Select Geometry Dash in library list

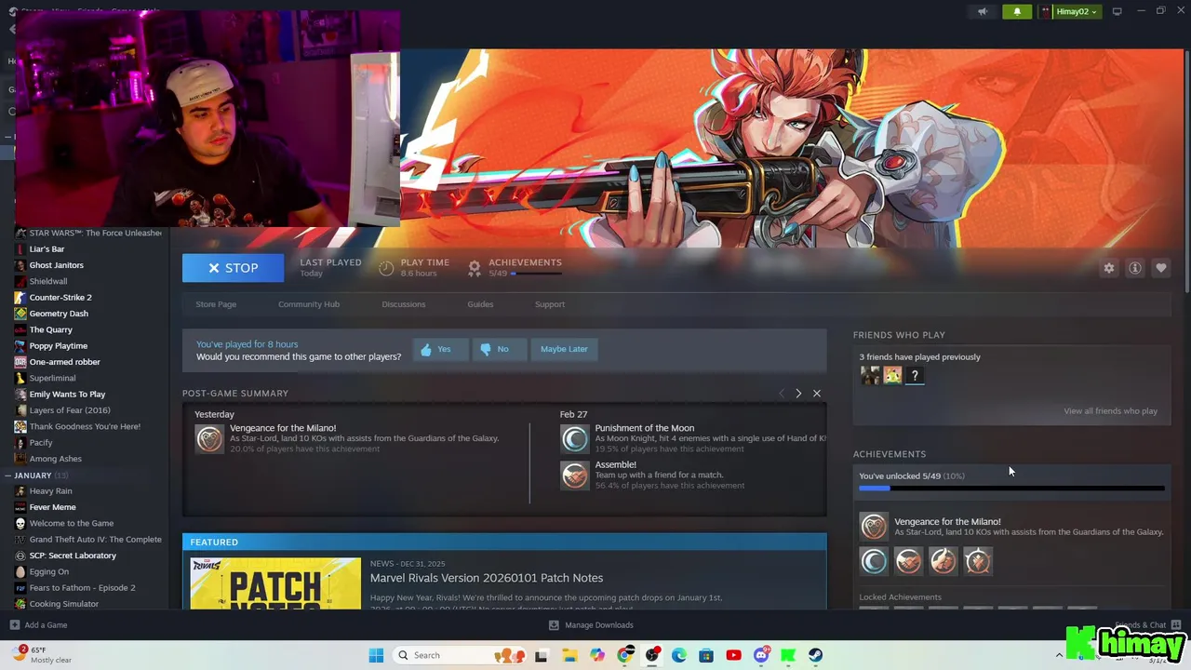click(x=59, y=314)
